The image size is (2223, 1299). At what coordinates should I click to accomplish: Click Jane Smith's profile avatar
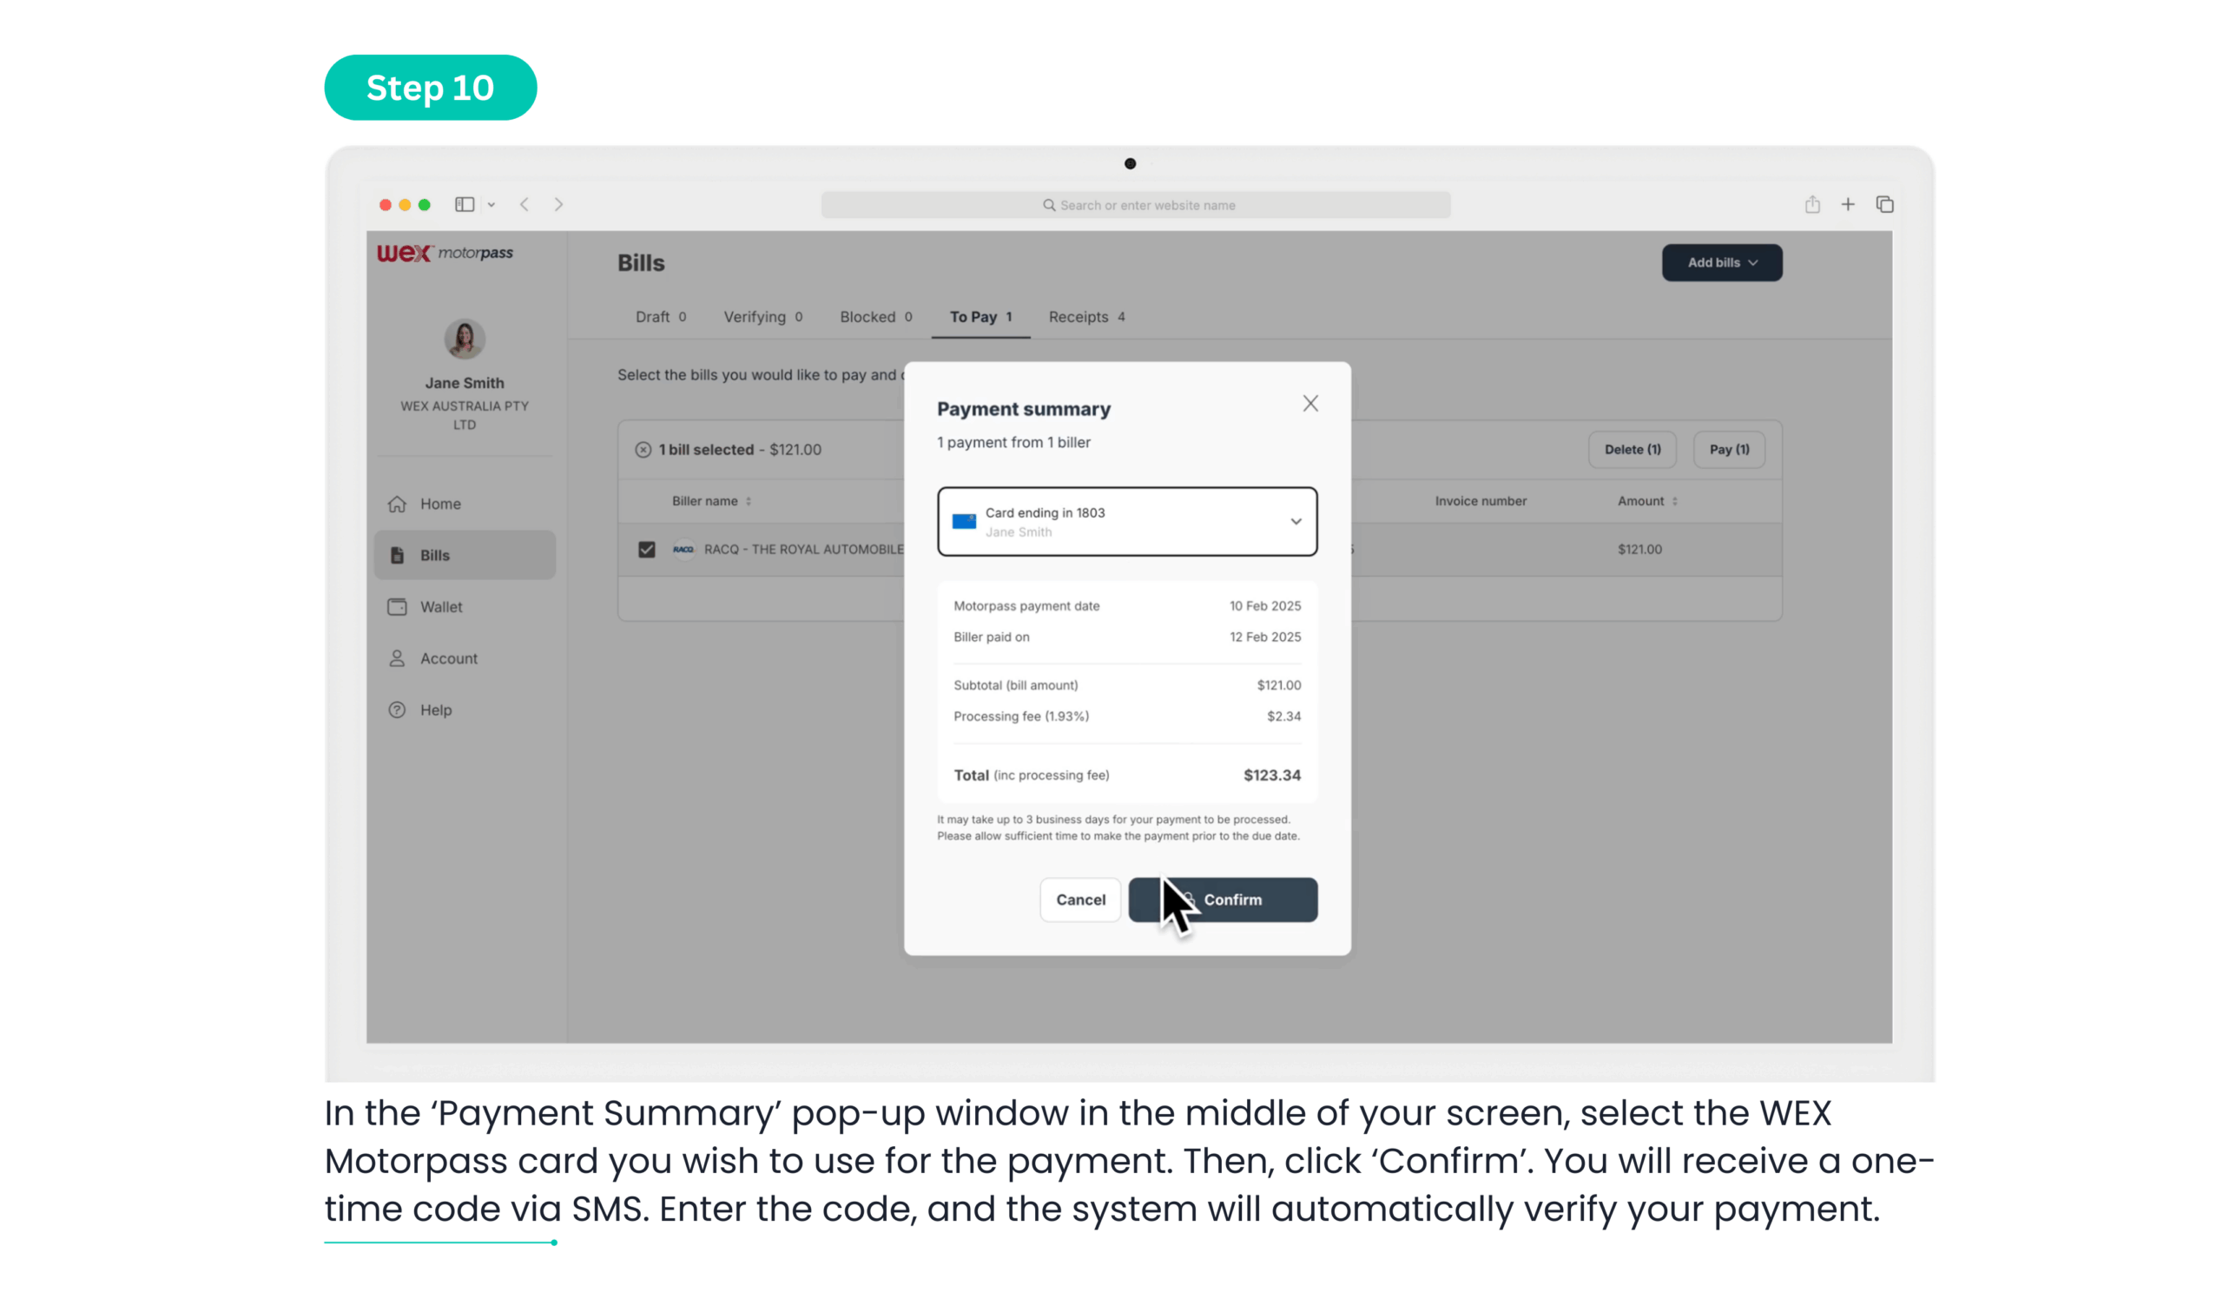coord(465,339)
